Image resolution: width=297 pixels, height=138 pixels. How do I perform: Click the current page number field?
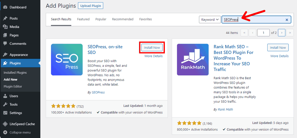[x=263, y=33]
